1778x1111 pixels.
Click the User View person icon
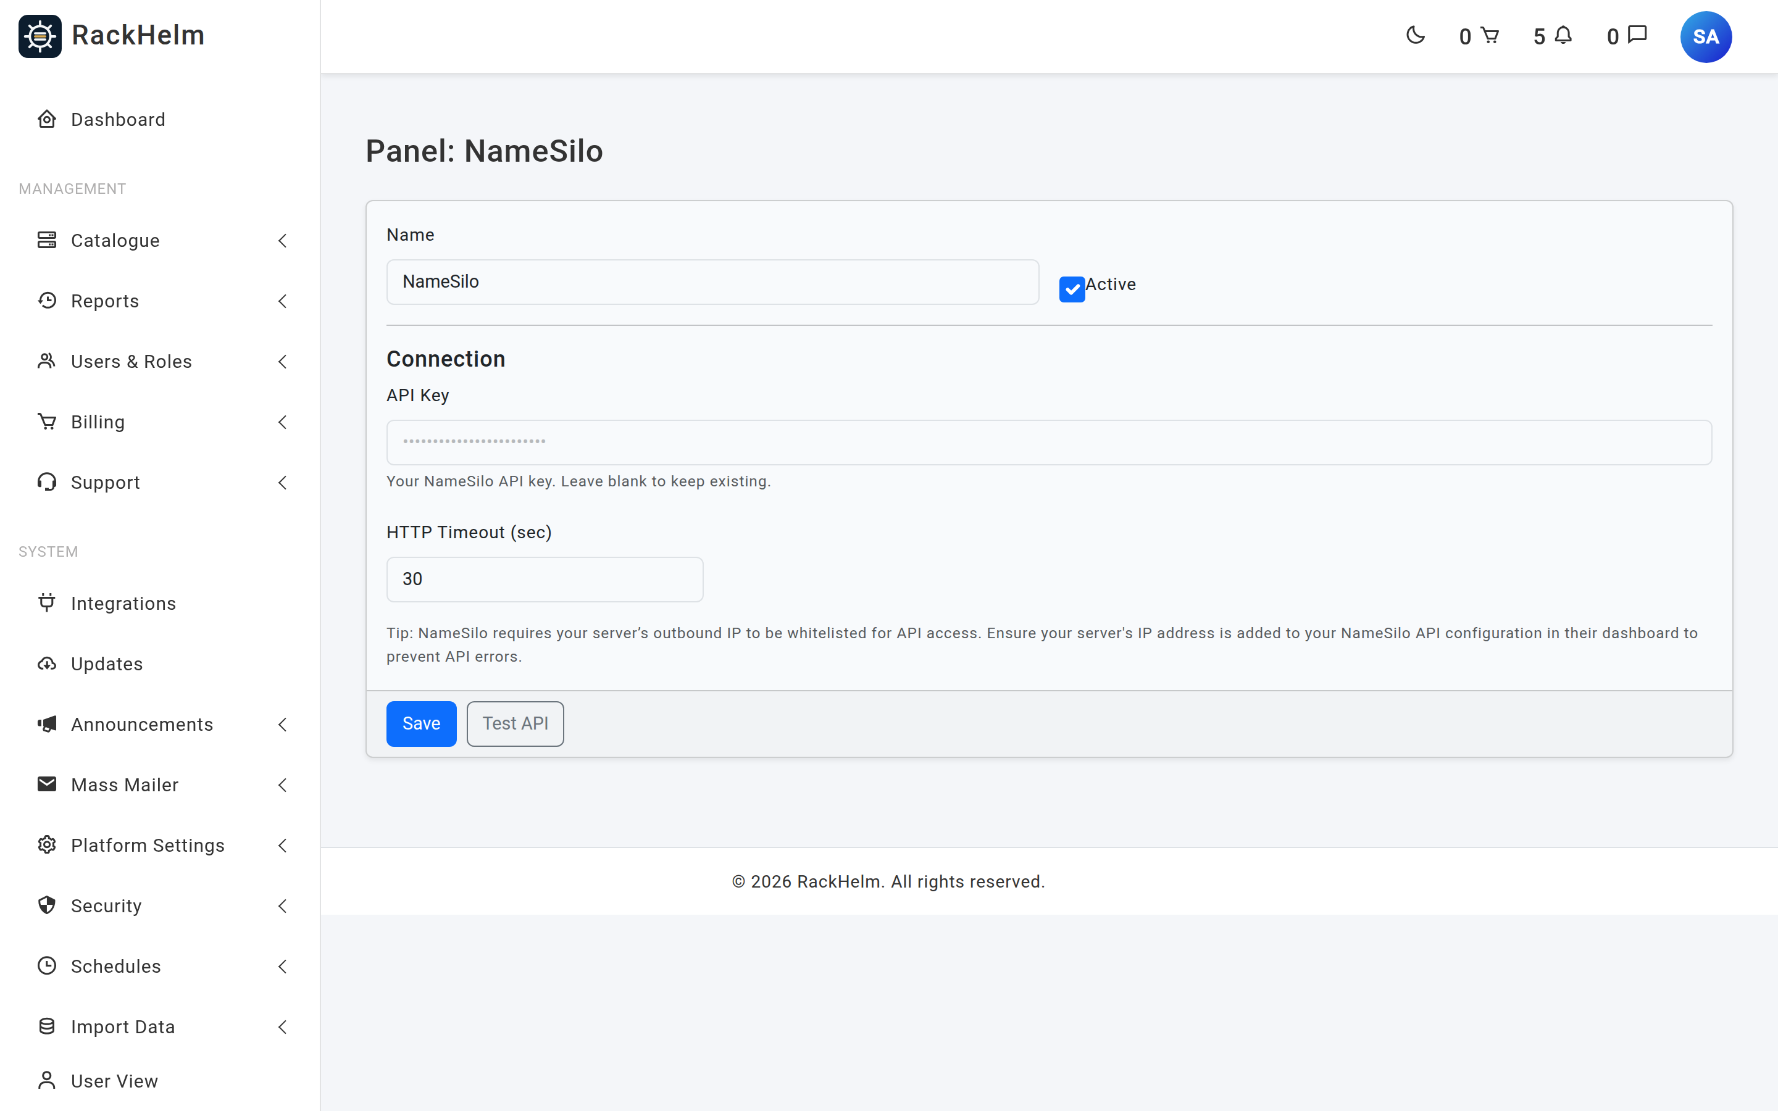47,1080
